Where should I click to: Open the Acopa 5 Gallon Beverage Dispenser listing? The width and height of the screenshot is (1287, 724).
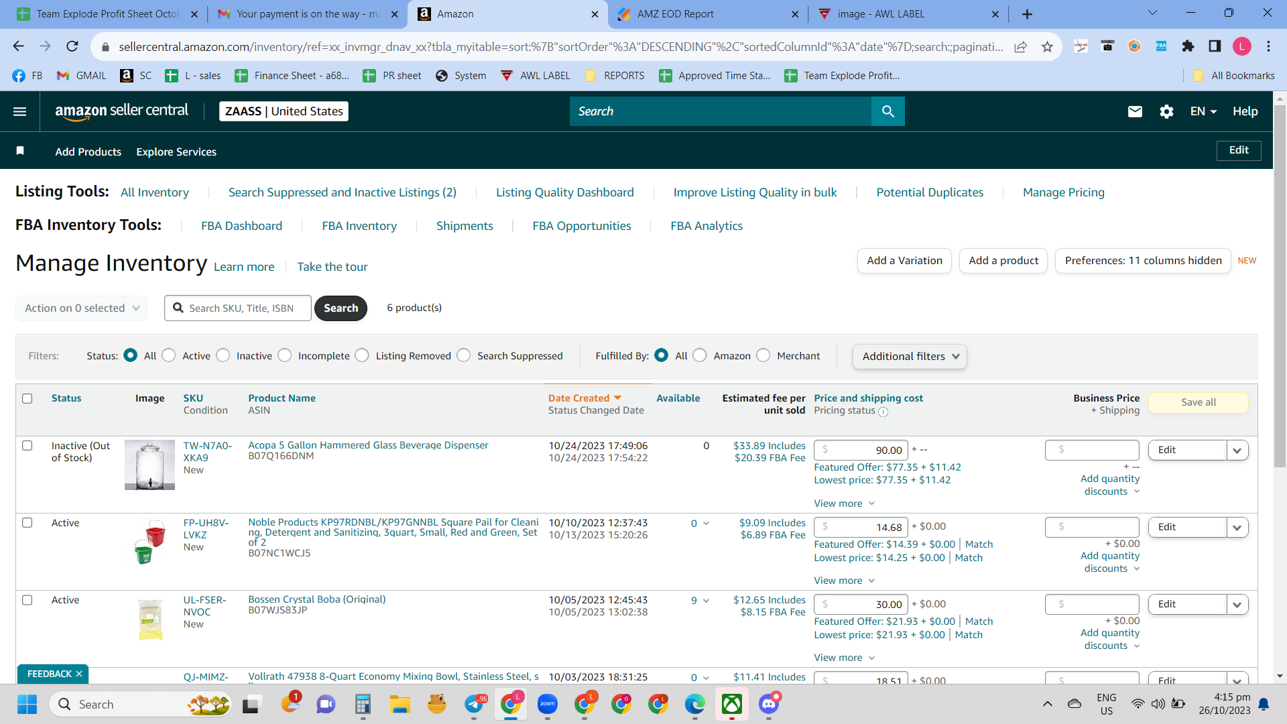368,445
